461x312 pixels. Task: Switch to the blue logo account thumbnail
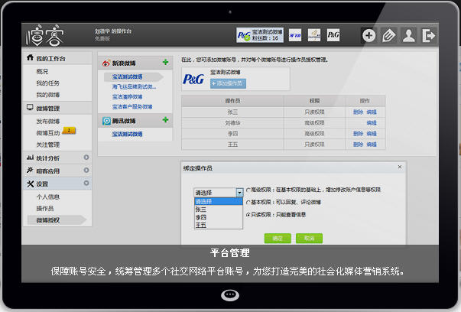(295, 35)
